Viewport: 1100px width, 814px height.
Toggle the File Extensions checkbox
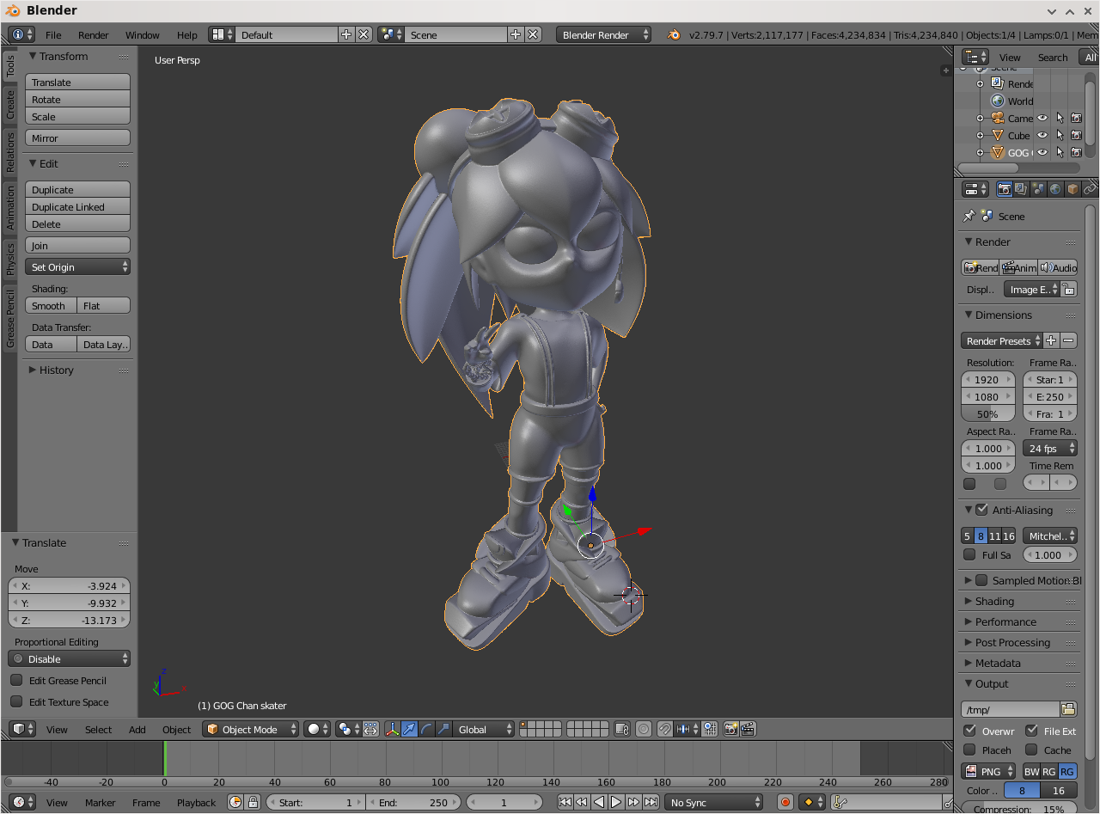coord(1031,731)
